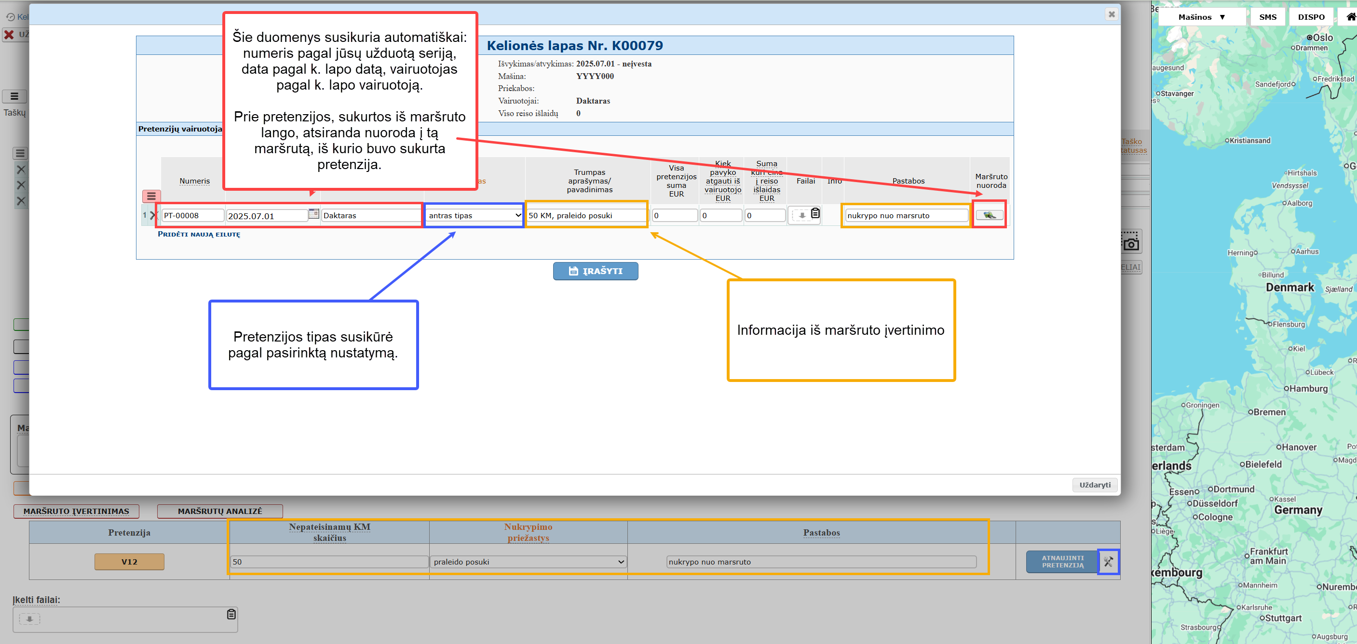
Task: Edit the driver field Daktaras
Action: pos(371,215)
